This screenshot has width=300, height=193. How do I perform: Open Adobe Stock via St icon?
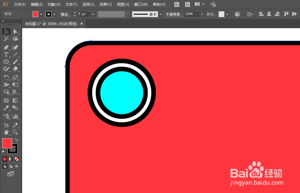pyautogui.click(x=187, y=5)
